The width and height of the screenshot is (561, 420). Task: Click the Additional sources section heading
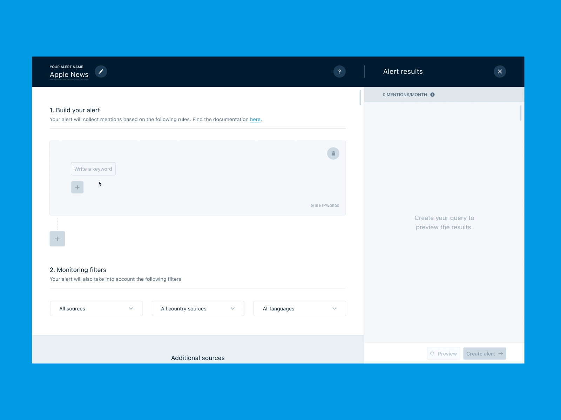(198, 358)
